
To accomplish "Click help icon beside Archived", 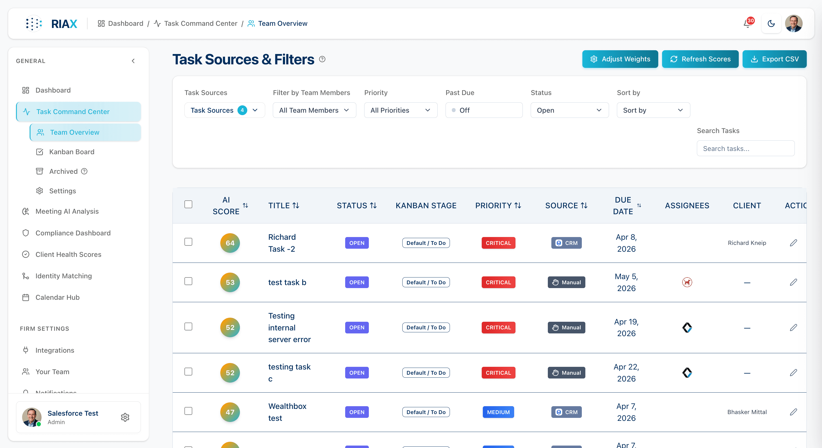I will coord(84,171).
